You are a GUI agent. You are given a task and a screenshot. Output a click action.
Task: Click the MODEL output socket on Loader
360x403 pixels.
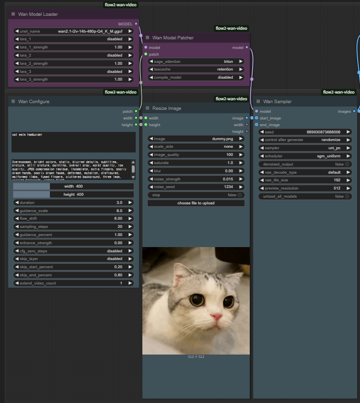point(136,24)
